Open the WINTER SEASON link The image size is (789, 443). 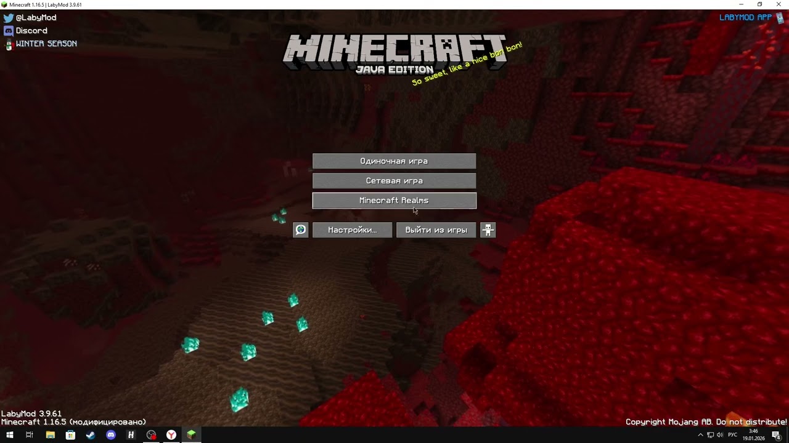click(x=46, y=44)
